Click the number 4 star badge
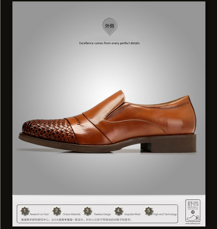 118,211
